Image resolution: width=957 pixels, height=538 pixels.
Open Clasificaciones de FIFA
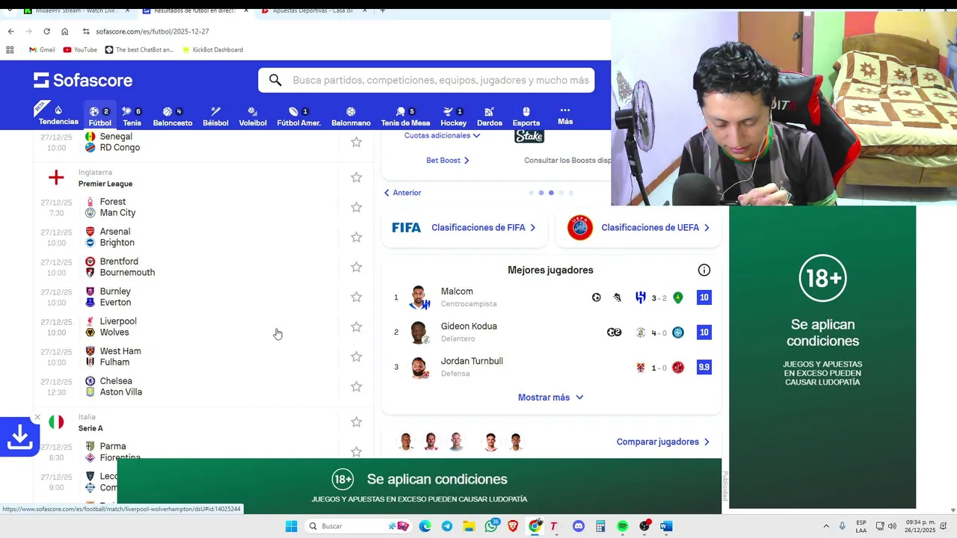pyautogui.click(x=464, y=228)
